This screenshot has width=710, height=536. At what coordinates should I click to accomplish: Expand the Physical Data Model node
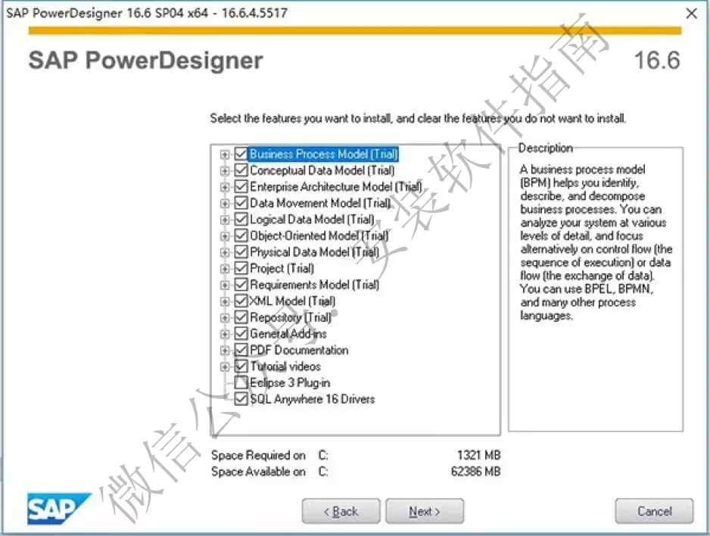click(224, 252)
